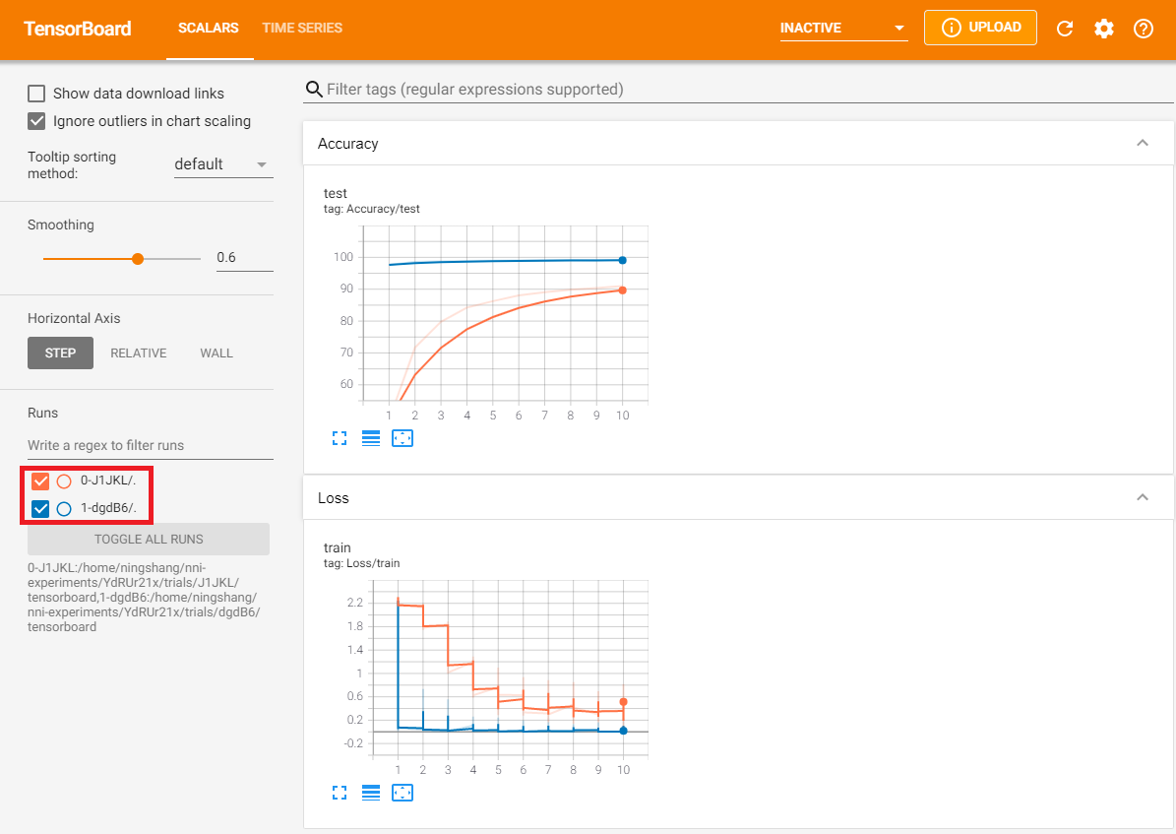The image size is (1176, 834).
Task: Uncheck the 0-J1JKL run checkbox
Action: point(40,481)
